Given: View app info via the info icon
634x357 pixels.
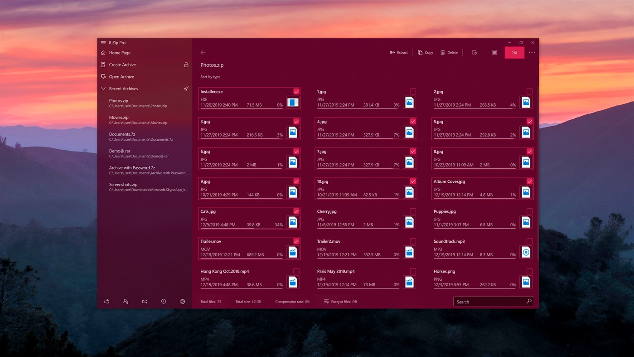Looking at the screenshot, I should pos(164,301).
